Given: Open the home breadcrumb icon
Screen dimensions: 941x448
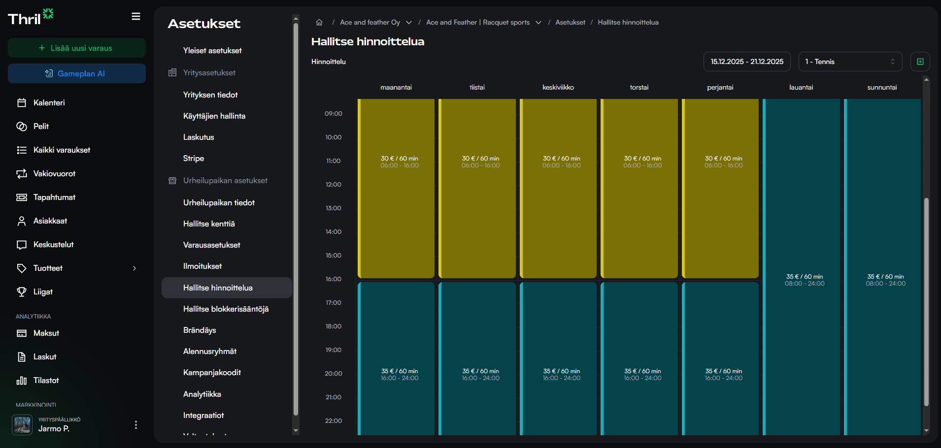Looking at the screenshot, I should pyautogui.click(x=319, y=22).
